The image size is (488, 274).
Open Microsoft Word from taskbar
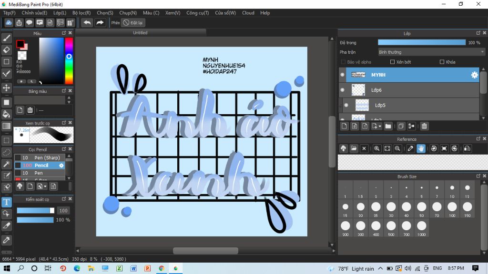point(133,268)
